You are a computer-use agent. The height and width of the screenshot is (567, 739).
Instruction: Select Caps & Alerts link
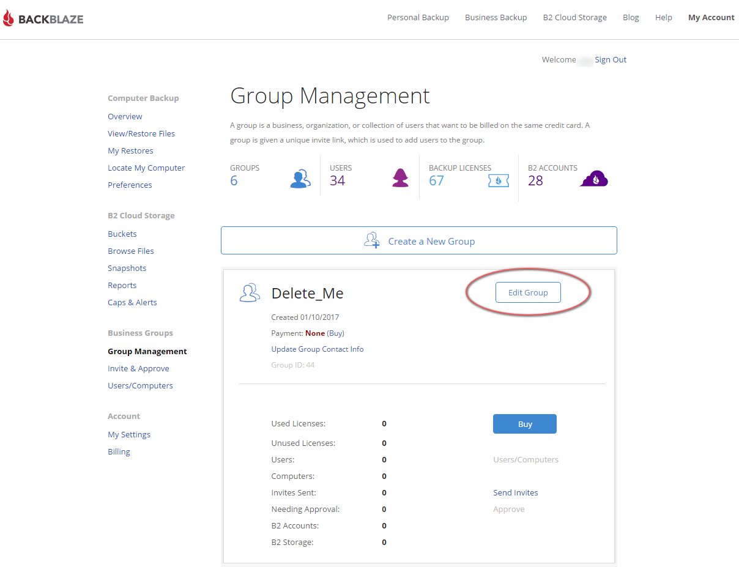pyautogui.click(x=132, y=302)
